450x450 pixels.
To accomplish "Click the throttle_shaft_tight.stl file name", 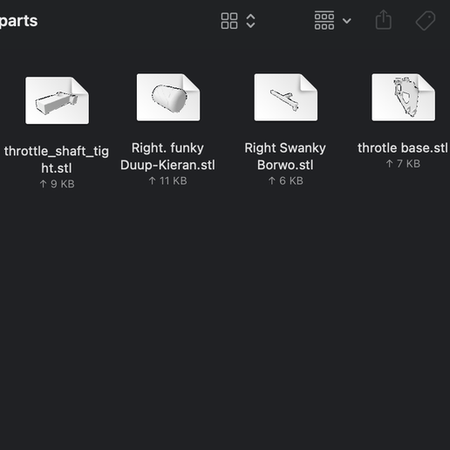I will click(57, 160).
